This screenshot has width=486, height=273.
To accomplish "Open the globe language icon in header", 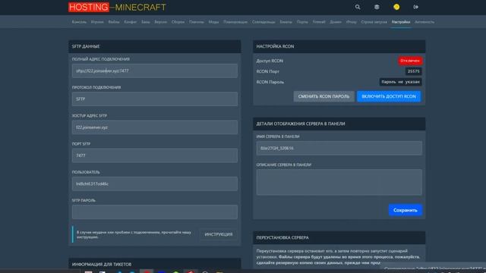I will 377,7.
